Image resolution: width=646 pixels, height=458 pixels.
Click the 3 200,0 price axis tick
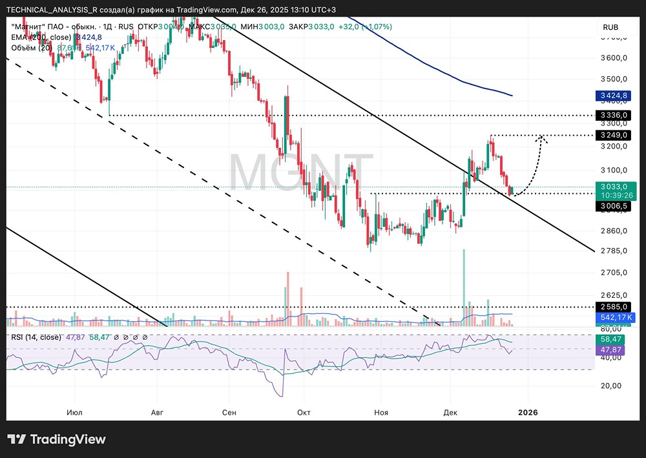coord(614,146)
